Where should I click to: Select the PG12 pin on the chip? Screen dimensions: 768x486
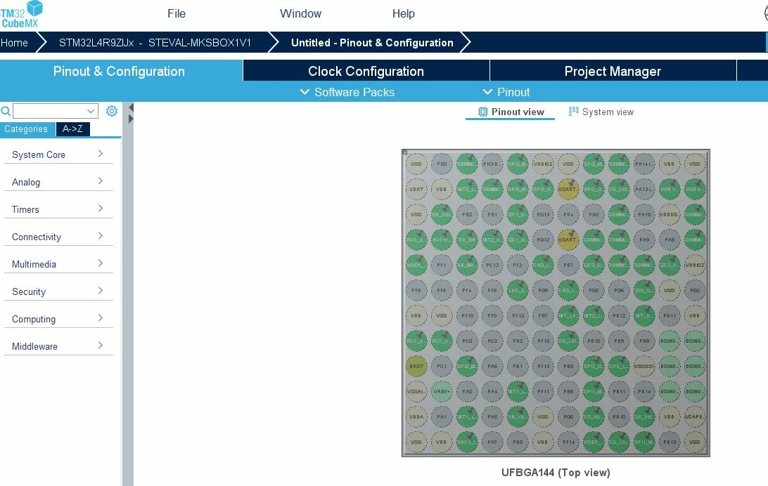point(543,239)
